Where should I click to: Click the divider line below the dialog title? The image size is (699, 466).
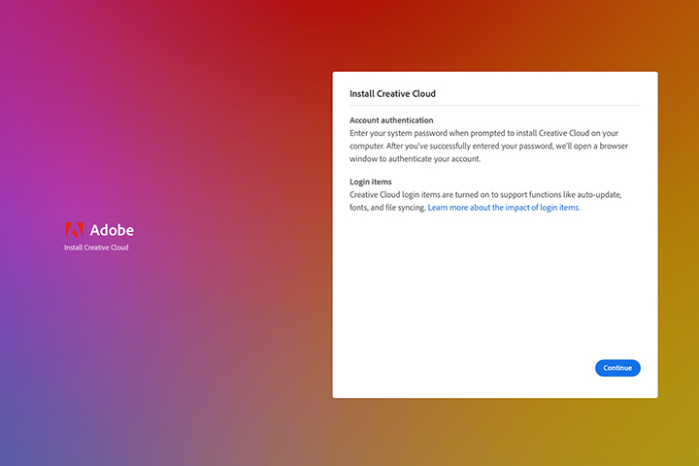(494, 105)
